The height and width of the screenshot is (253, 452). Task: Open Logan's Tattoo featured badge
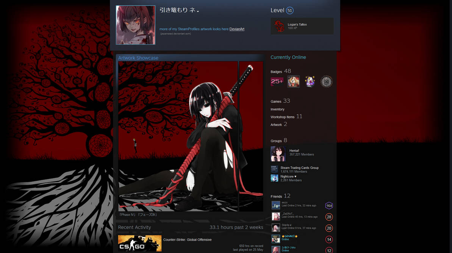(302, 26)
